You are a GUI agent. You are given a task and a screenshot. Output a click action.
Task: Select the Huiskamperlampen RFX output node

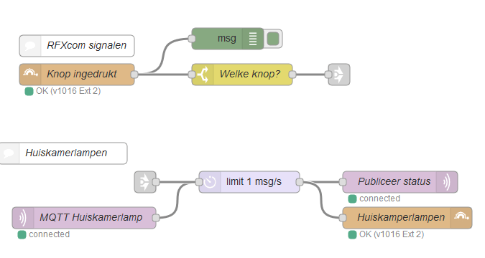(x=407, y=218)
